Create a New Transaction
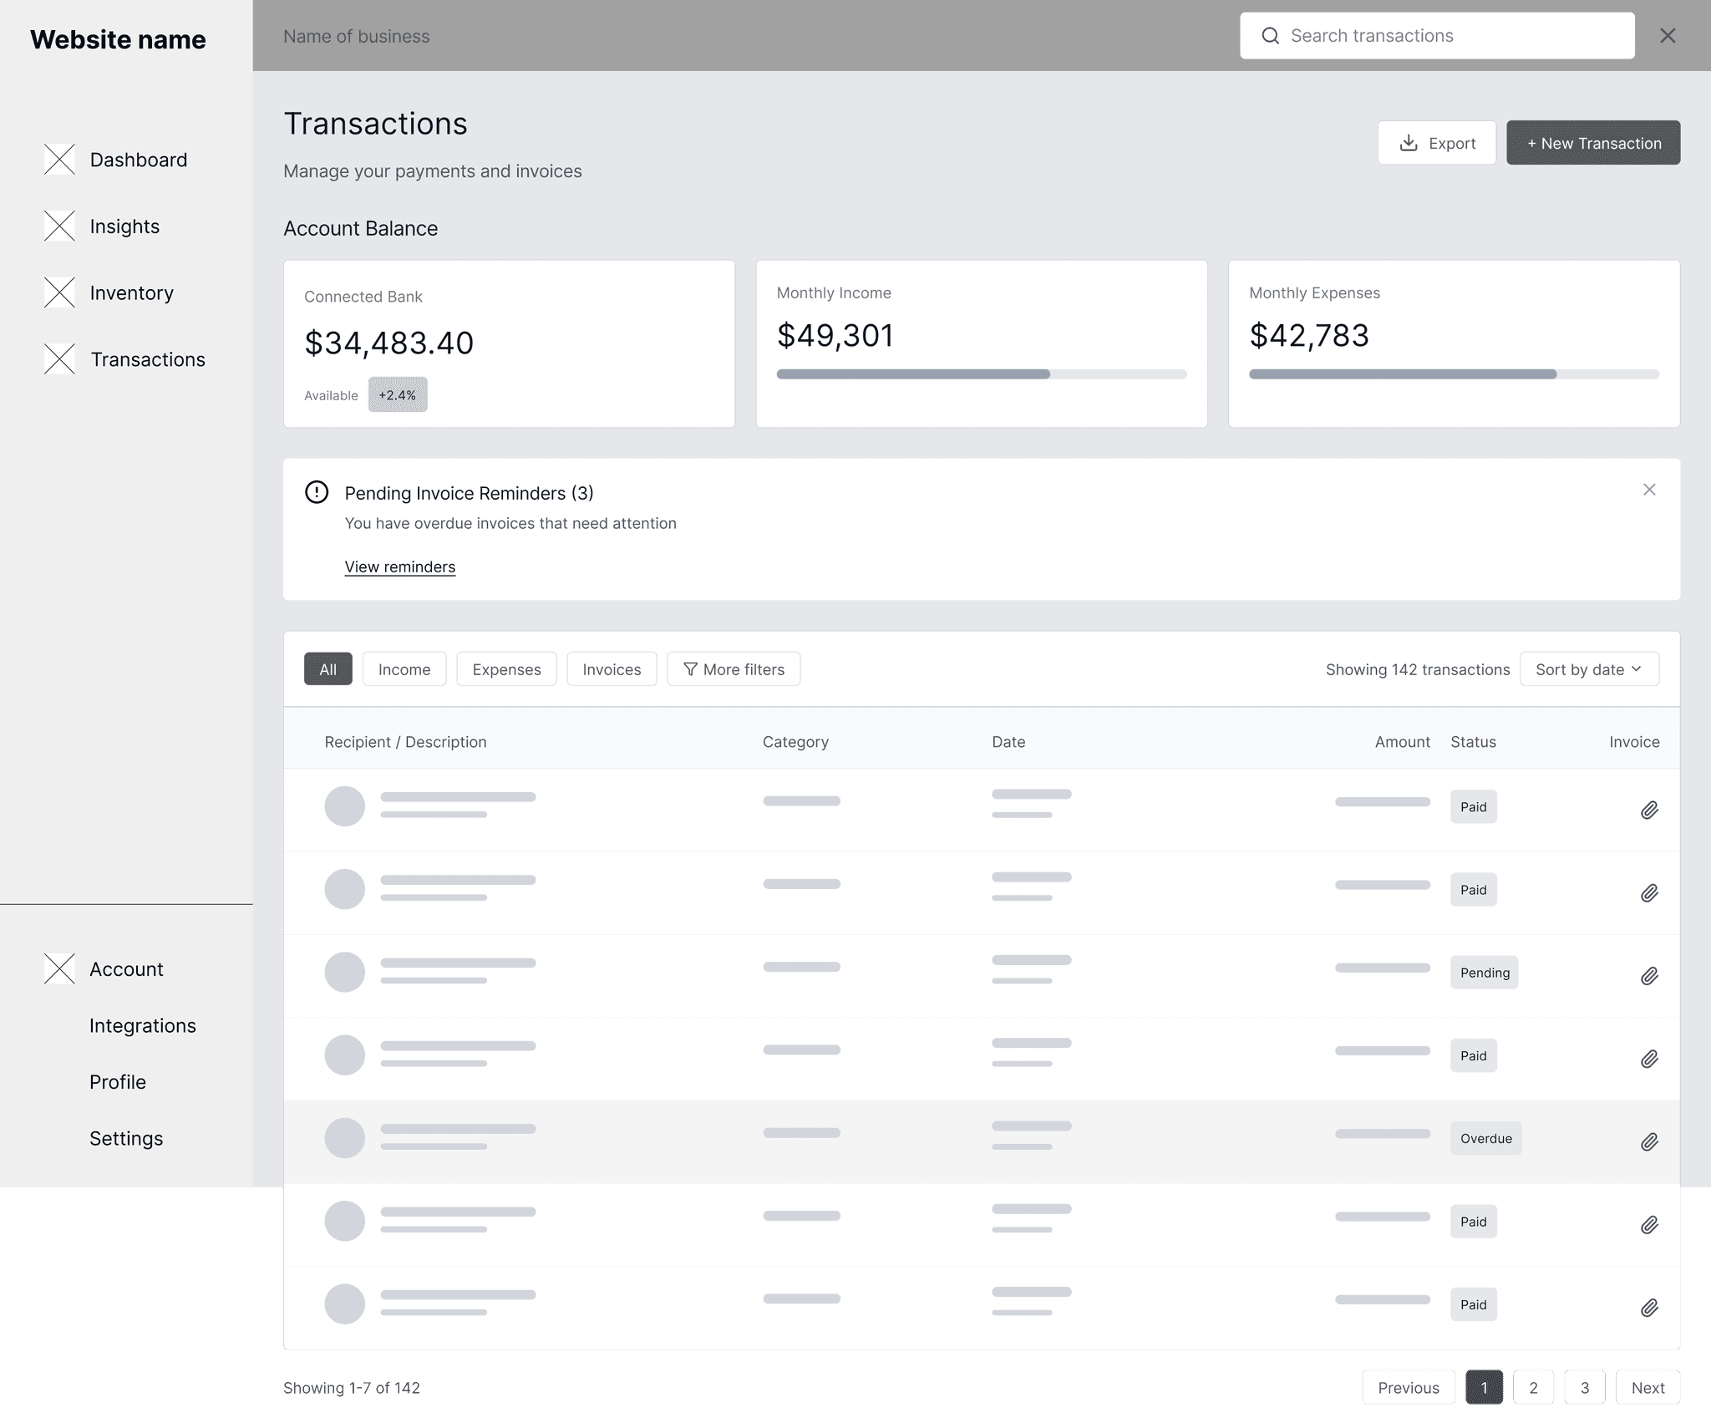The height and width of the screenshot is (1428, 1711). 1593,143
